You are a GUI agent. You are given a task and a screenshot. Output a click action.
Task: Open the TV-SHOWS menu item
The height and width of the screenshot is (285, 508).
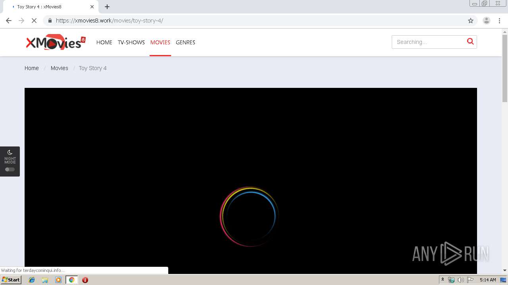[x=131, y=42]
